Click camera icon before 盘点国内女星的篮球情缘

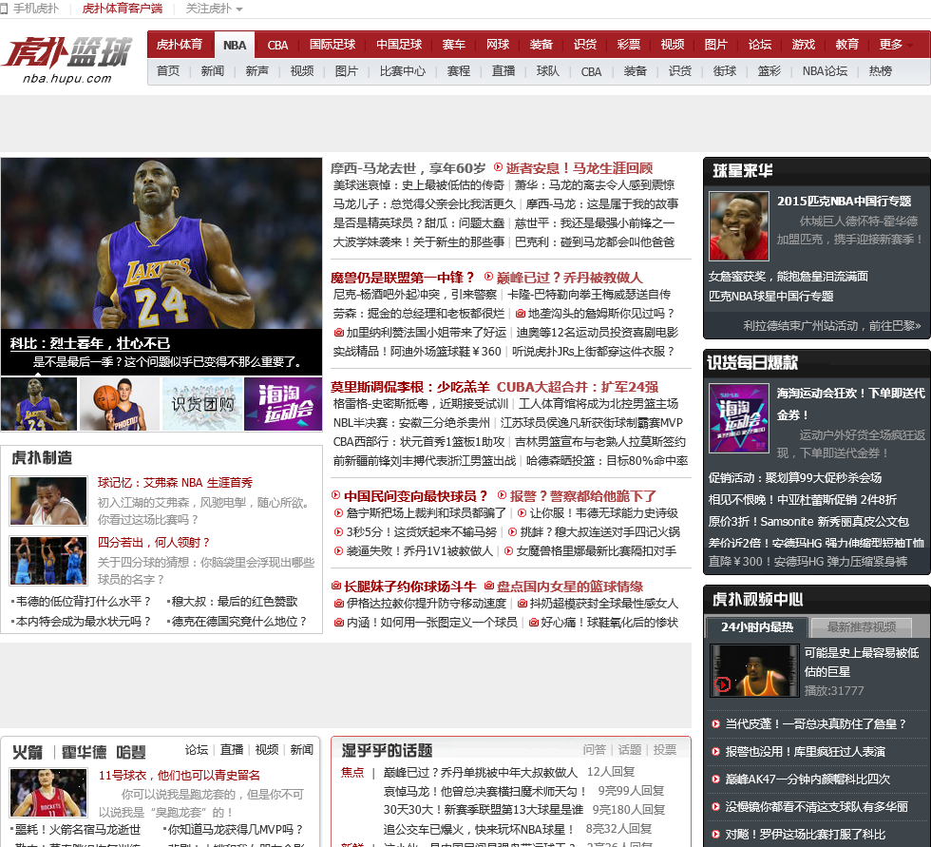[488, 586]
